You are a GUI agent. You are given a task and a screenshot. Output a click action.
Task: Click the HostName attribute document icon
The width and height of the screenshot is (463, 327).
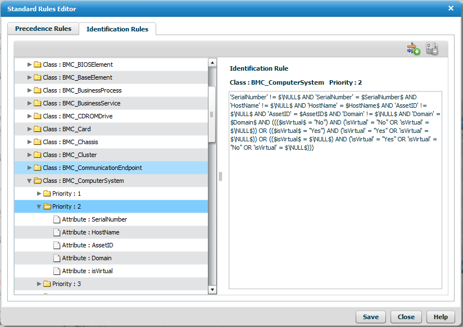point(57,232)
